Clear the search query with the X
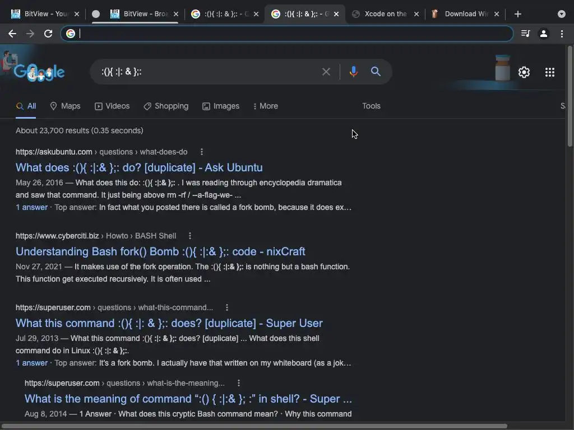This screenshot has width=574, height=430. click(326, 72)
